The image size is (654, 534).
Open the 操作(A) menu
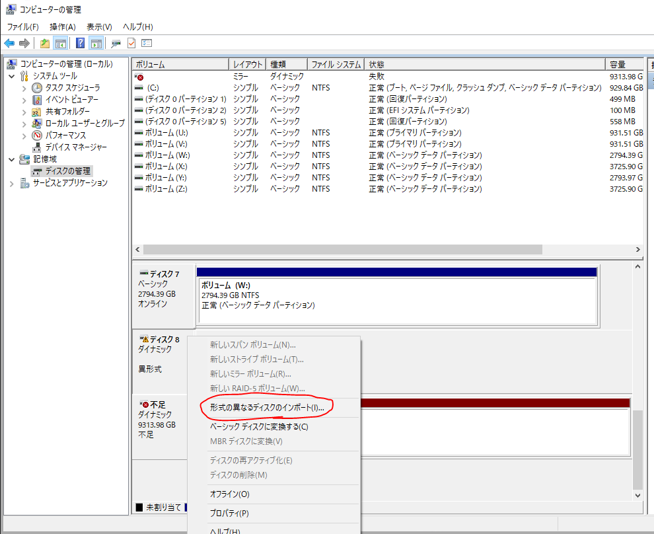click(x=63, y=27)
